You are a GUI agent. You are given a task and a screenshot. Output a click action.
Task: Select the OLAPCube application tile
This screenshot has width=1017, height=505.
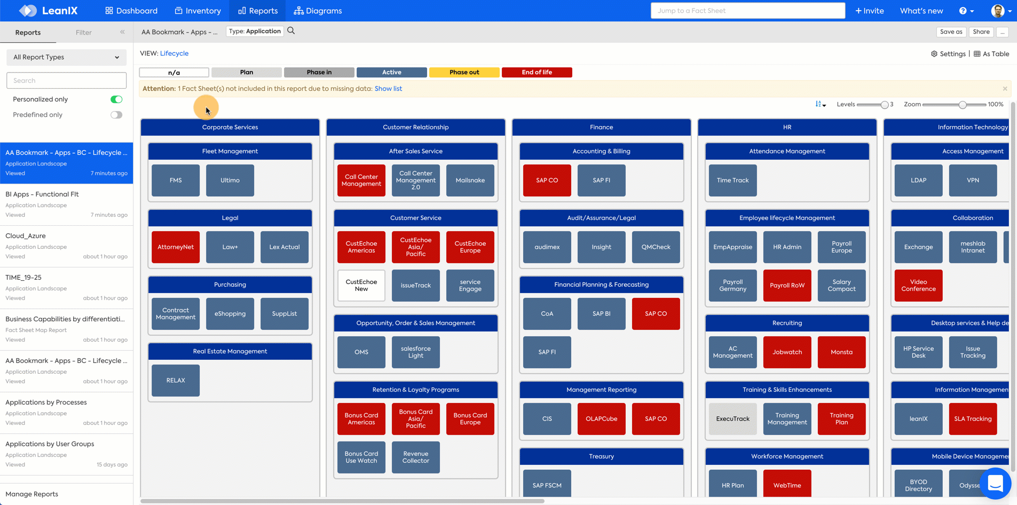coord(602,419)
